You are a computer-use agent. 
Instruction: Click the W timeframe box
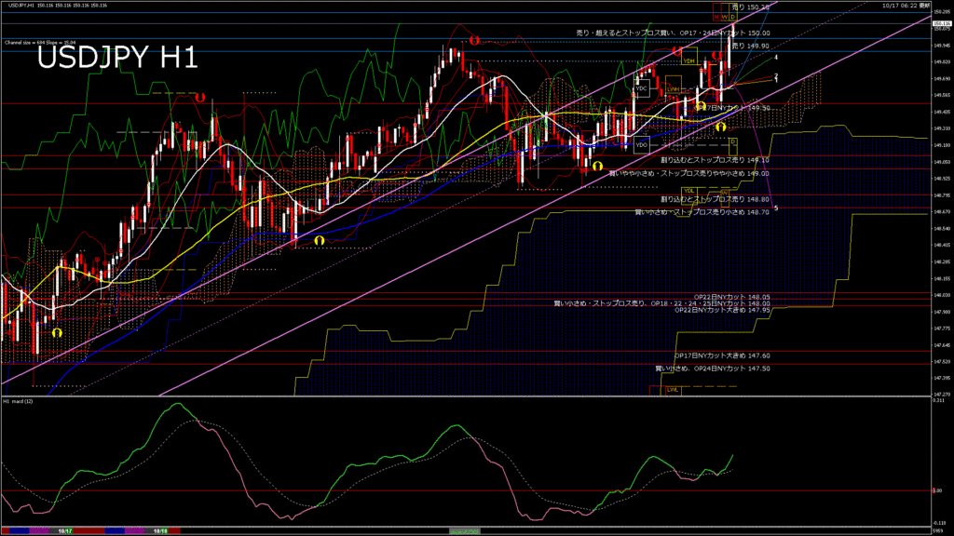[x=725, y=17]
